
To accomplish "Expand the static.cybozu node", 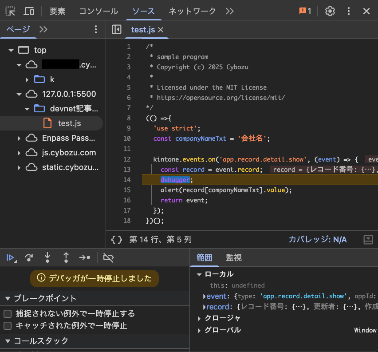I will (x=19, y=168).
